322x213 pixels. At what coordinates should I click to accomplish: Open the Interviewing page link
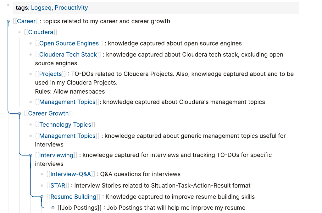pos(56,155)
